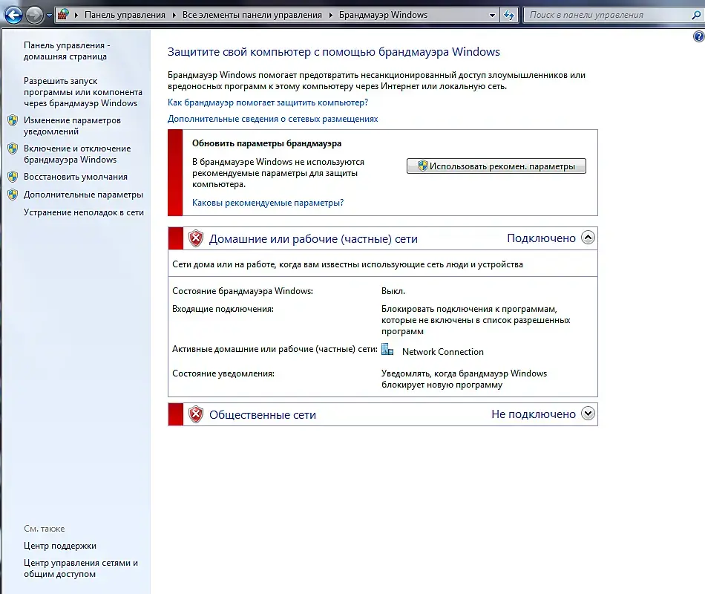Open help with the blue question icon

699,36
